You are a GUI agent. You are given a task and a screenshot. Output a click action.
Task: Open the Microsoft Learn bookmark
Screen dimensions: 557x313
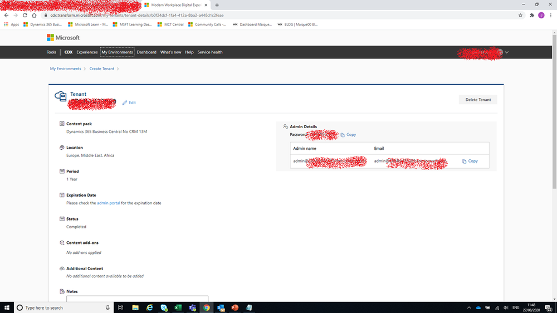[88, 25]
